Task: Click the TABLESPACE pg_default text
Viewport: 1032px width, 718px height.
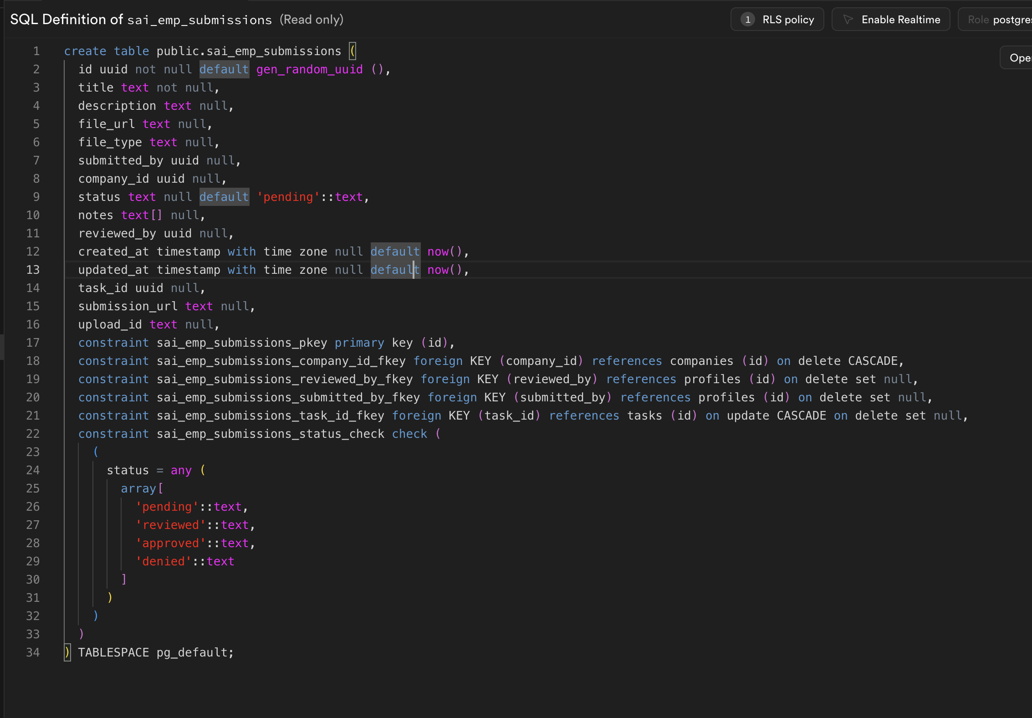Action: point(156,652)
